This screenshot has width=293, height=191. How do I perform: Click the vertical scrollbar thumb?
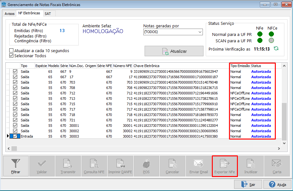284,121
